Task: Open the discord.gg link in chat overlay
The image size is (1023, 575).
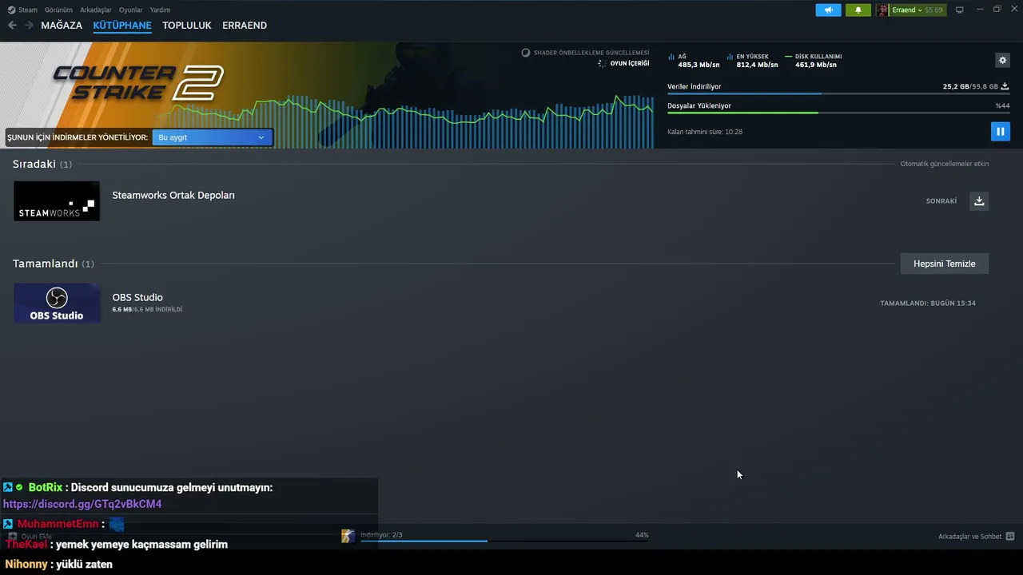Action: coord(82,504)
